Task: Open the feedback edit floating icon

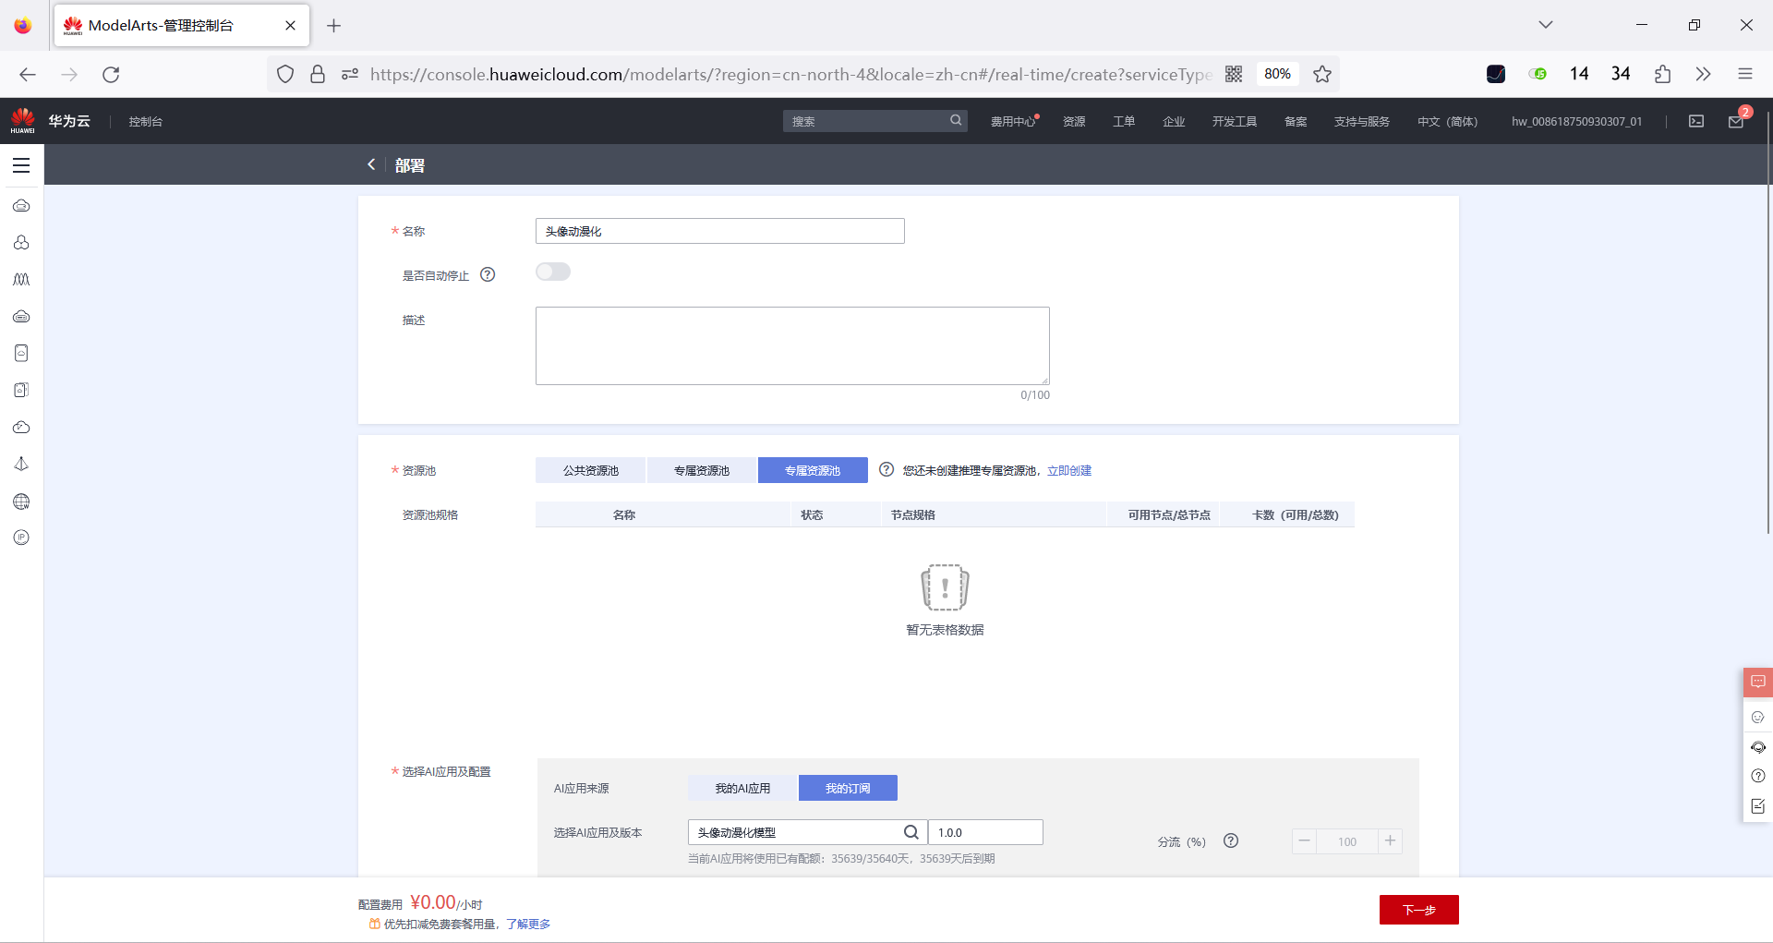Action: pos(1758,806)
